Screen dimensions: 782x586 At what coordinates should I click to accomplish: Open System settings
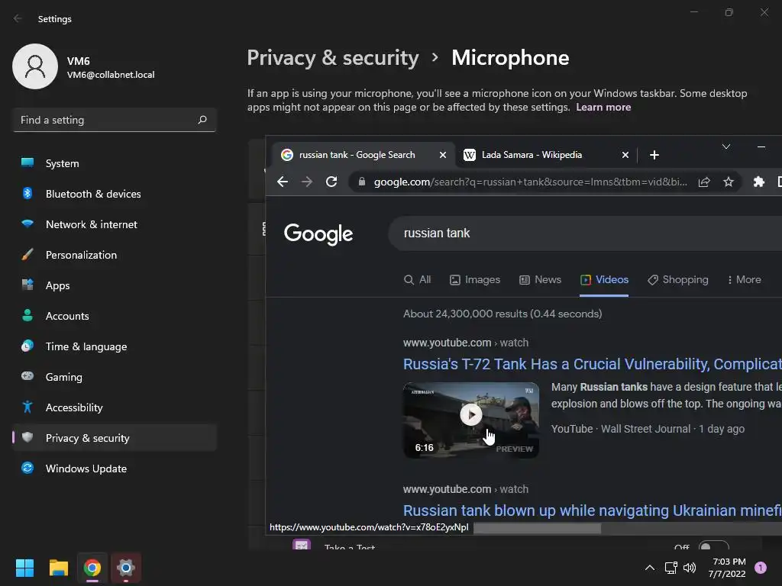(x=115, y=163)
